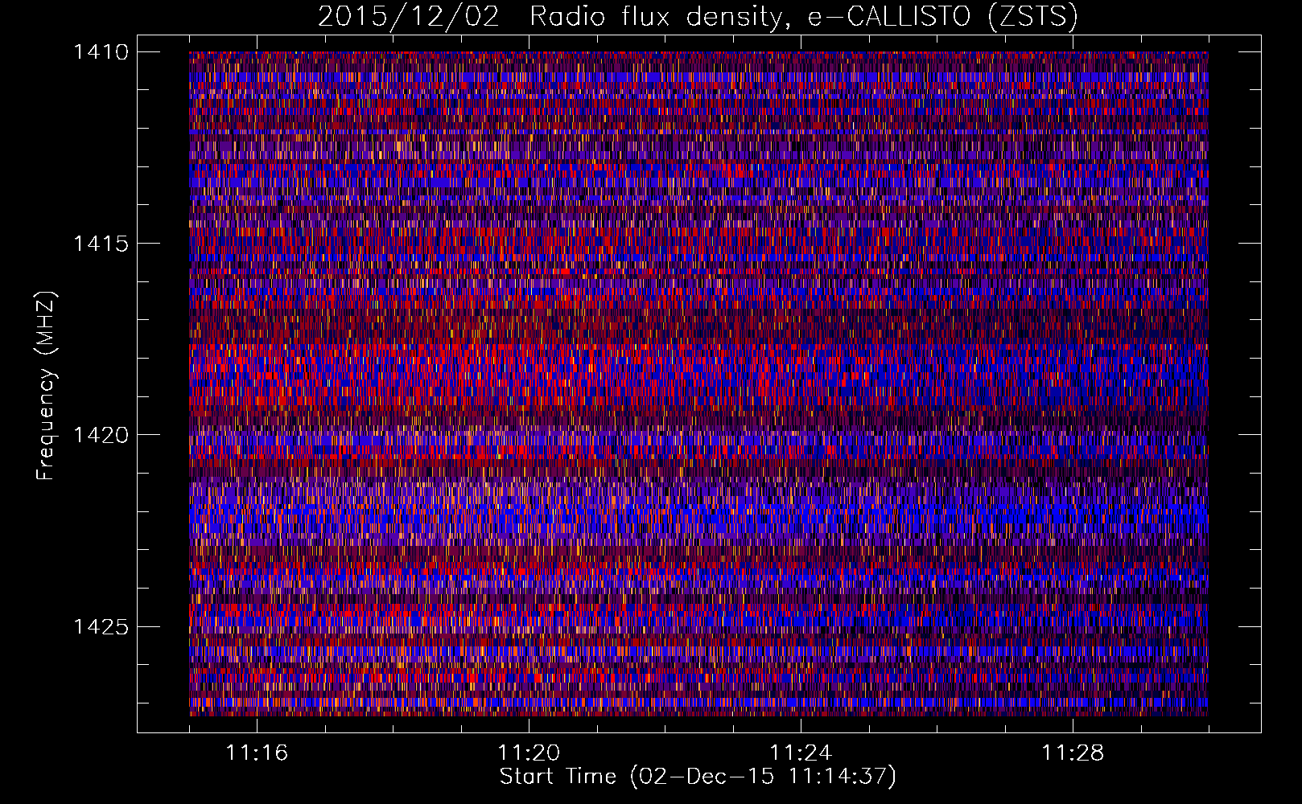Image resolution: width=1302 pixels, height=804 pixels.
Task: Click the 11:20 time tick label
Action: coord(529,753)
